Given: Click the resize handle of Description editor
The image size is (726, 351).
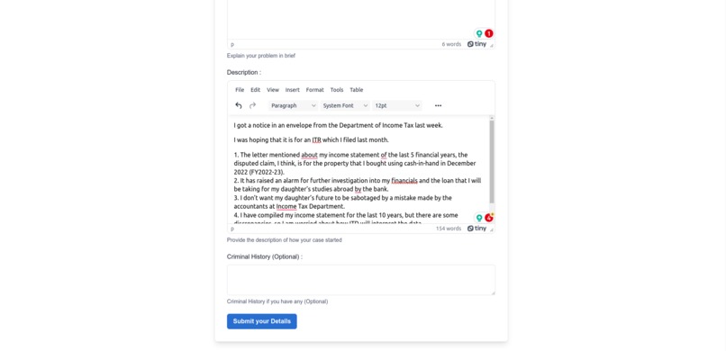Looking at the screenshot, I should coord(492,229).
